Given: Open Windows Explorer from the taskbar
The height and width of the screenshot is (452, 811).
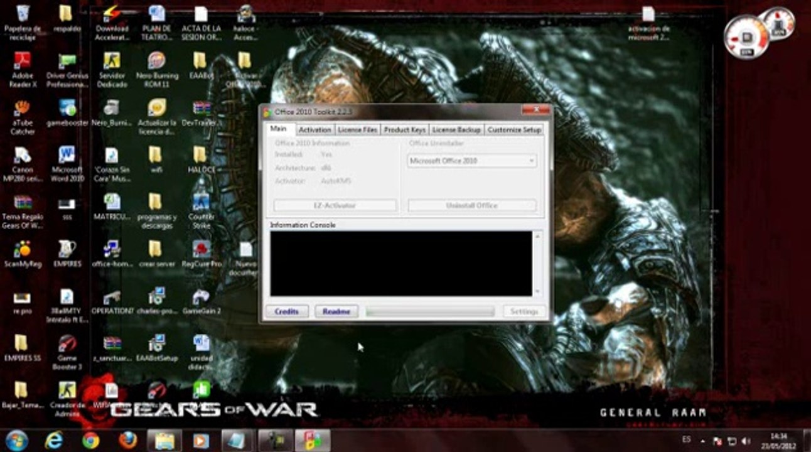Looking at the screenshot, I should pos(164,440).
